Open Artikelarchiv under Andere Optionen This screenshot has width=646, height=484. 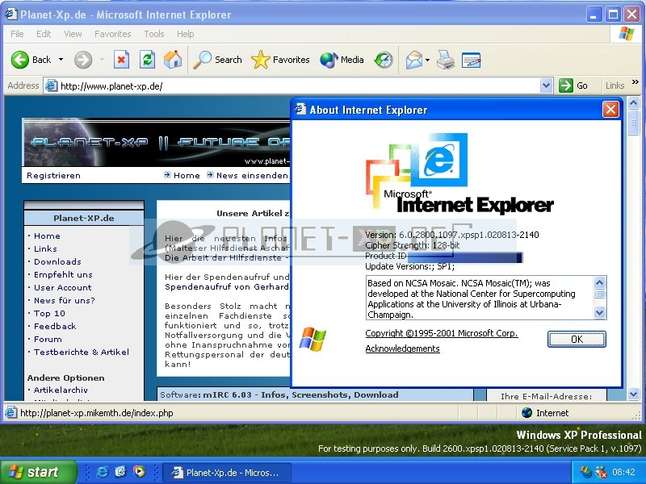point(61,390)
